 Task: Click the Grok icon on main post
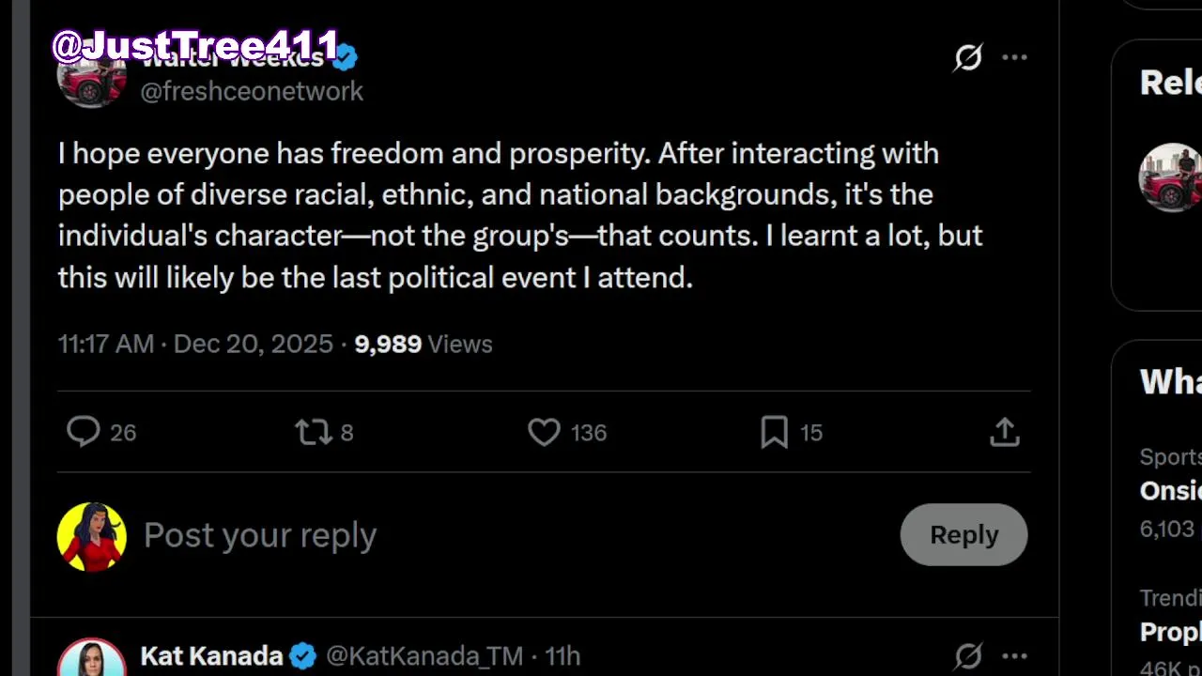968,57
